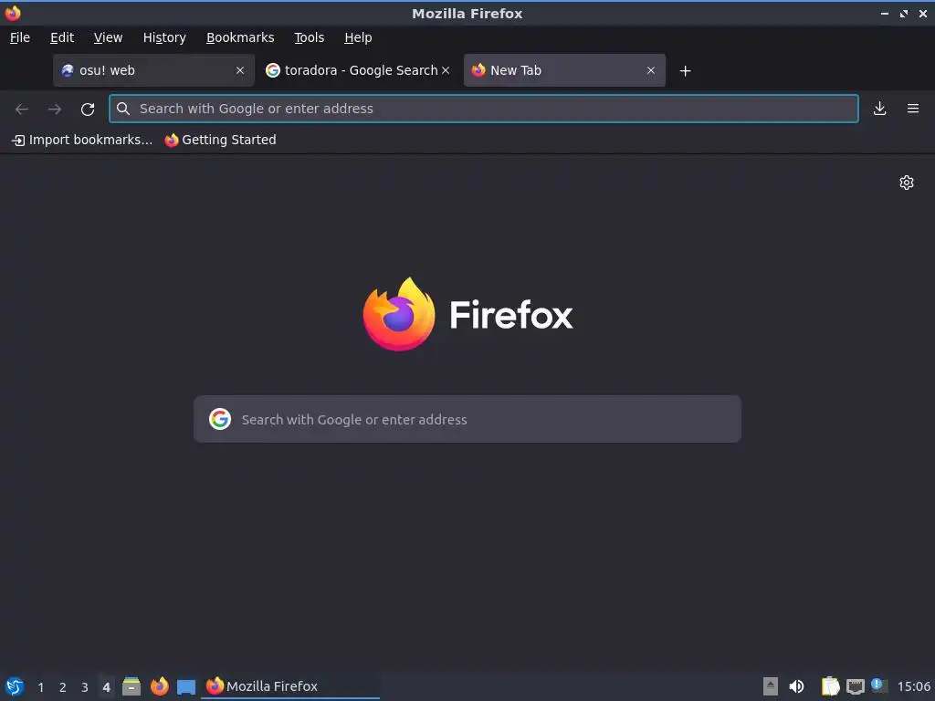The height and width of the screenshot is (701, 935).
Task: Switch to workspace 4
Action: click(x=106, y=687)
